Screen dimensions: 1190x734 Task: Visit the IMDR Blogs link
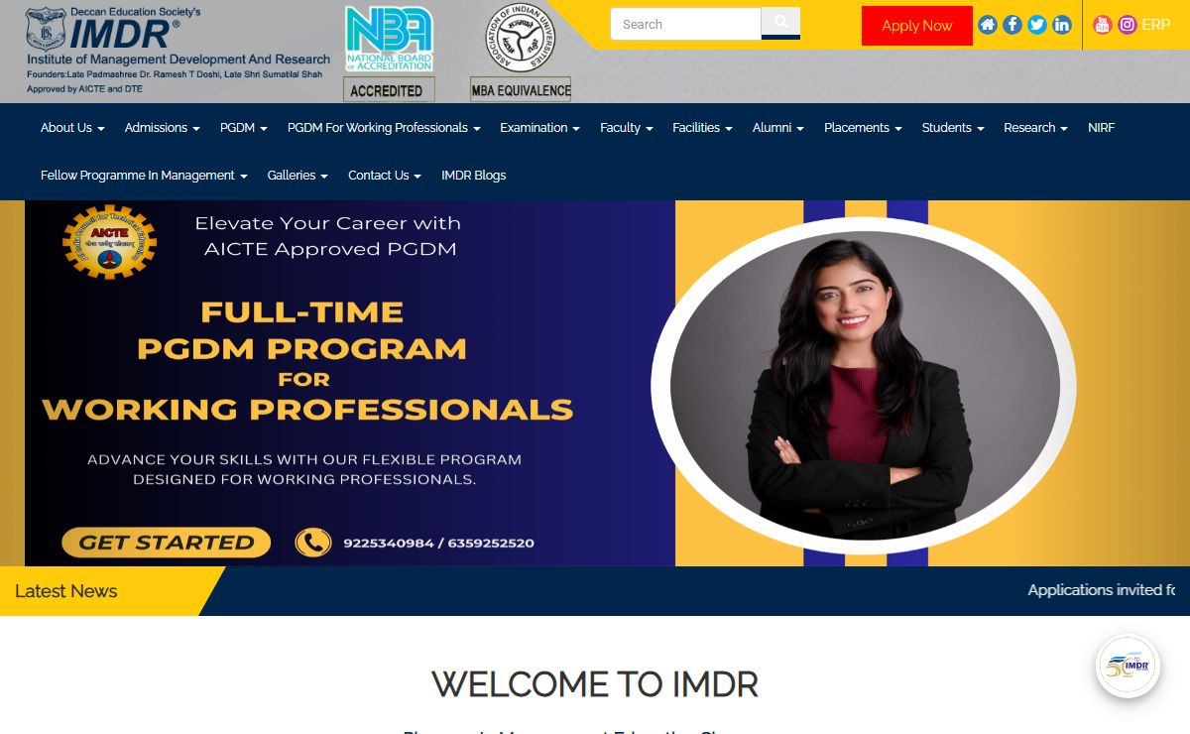click(474, 176)
